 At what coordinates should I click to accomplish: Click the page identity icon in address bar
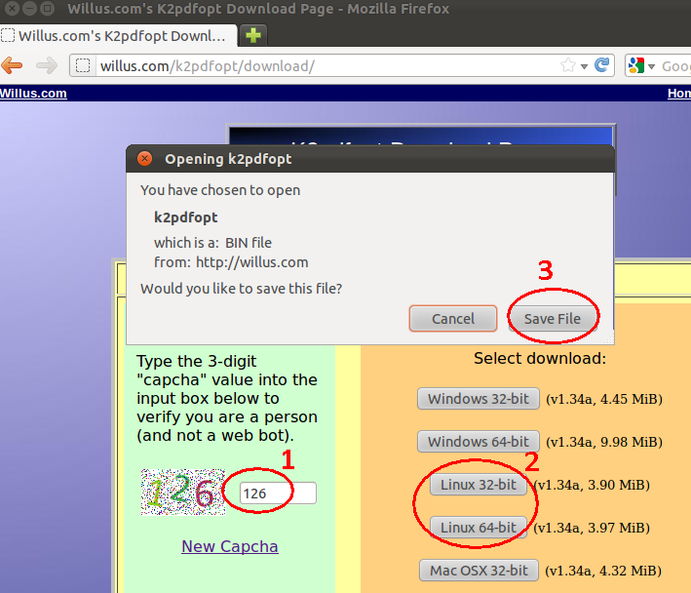(x=83, y=65)
